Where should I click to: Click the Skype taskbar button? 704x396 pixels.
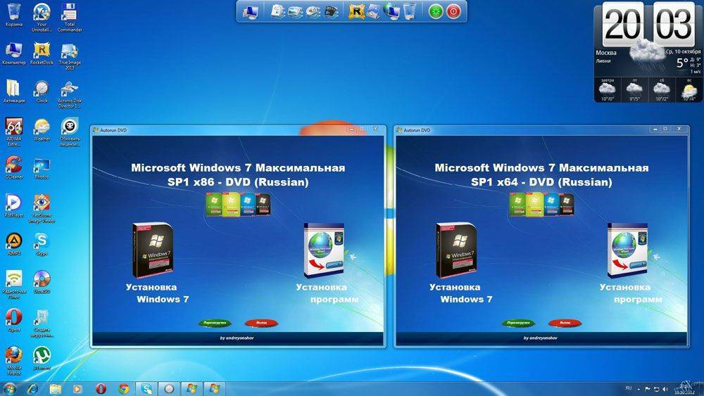tap(146, 388)
